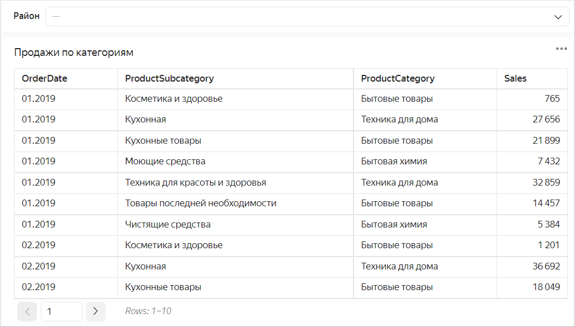Sort the table by OrderDate column
Viewport: 575px width, 327px height.
click(x=44, y=78)
